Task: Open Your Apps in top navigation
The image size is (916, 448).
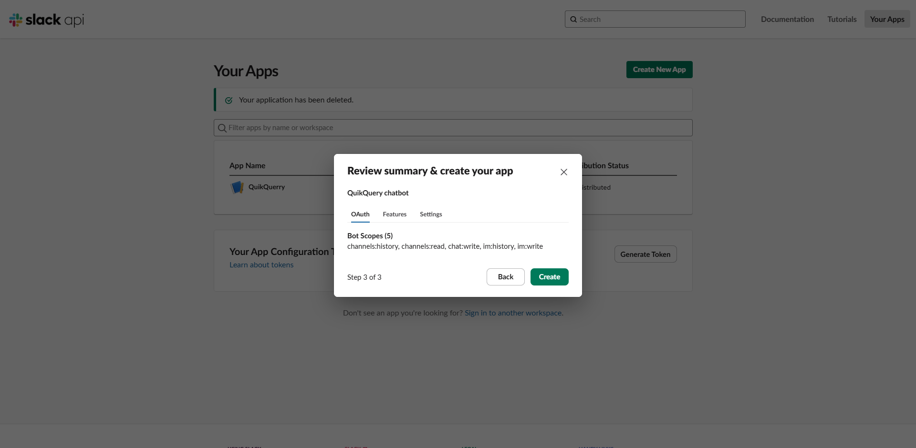Action: click(887, 20)
